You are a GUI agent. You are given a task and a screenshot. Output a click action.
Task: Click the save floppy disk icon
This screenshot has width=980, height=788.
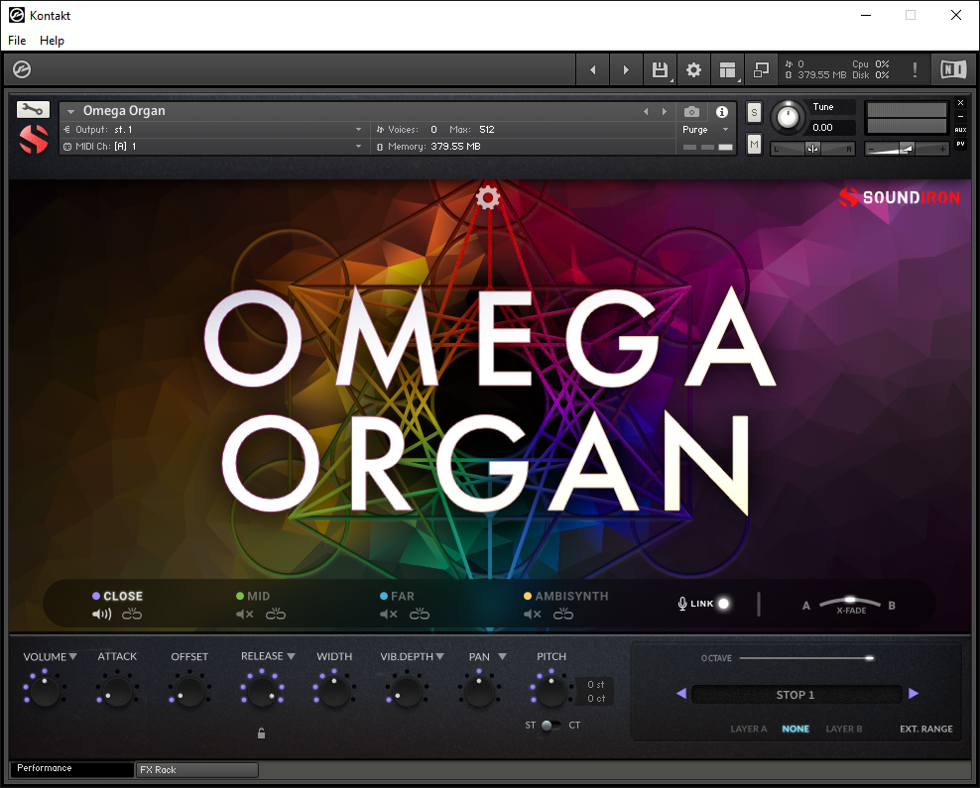pyautogui.click(x=660, y=69)
